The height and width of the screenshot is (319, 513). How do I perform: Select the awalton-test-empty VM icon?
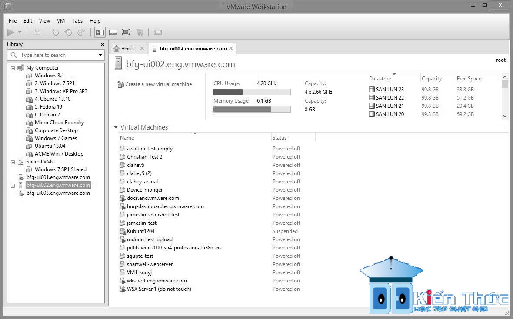click(x=122, y=149)
